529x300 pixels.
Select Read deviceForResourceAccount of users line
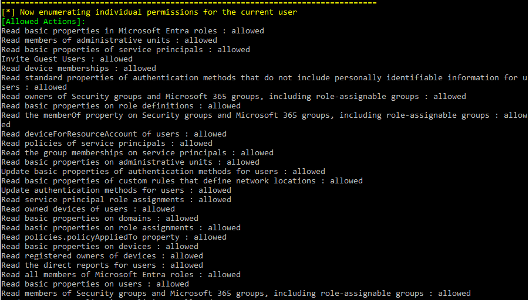click(x=114, y=134)
